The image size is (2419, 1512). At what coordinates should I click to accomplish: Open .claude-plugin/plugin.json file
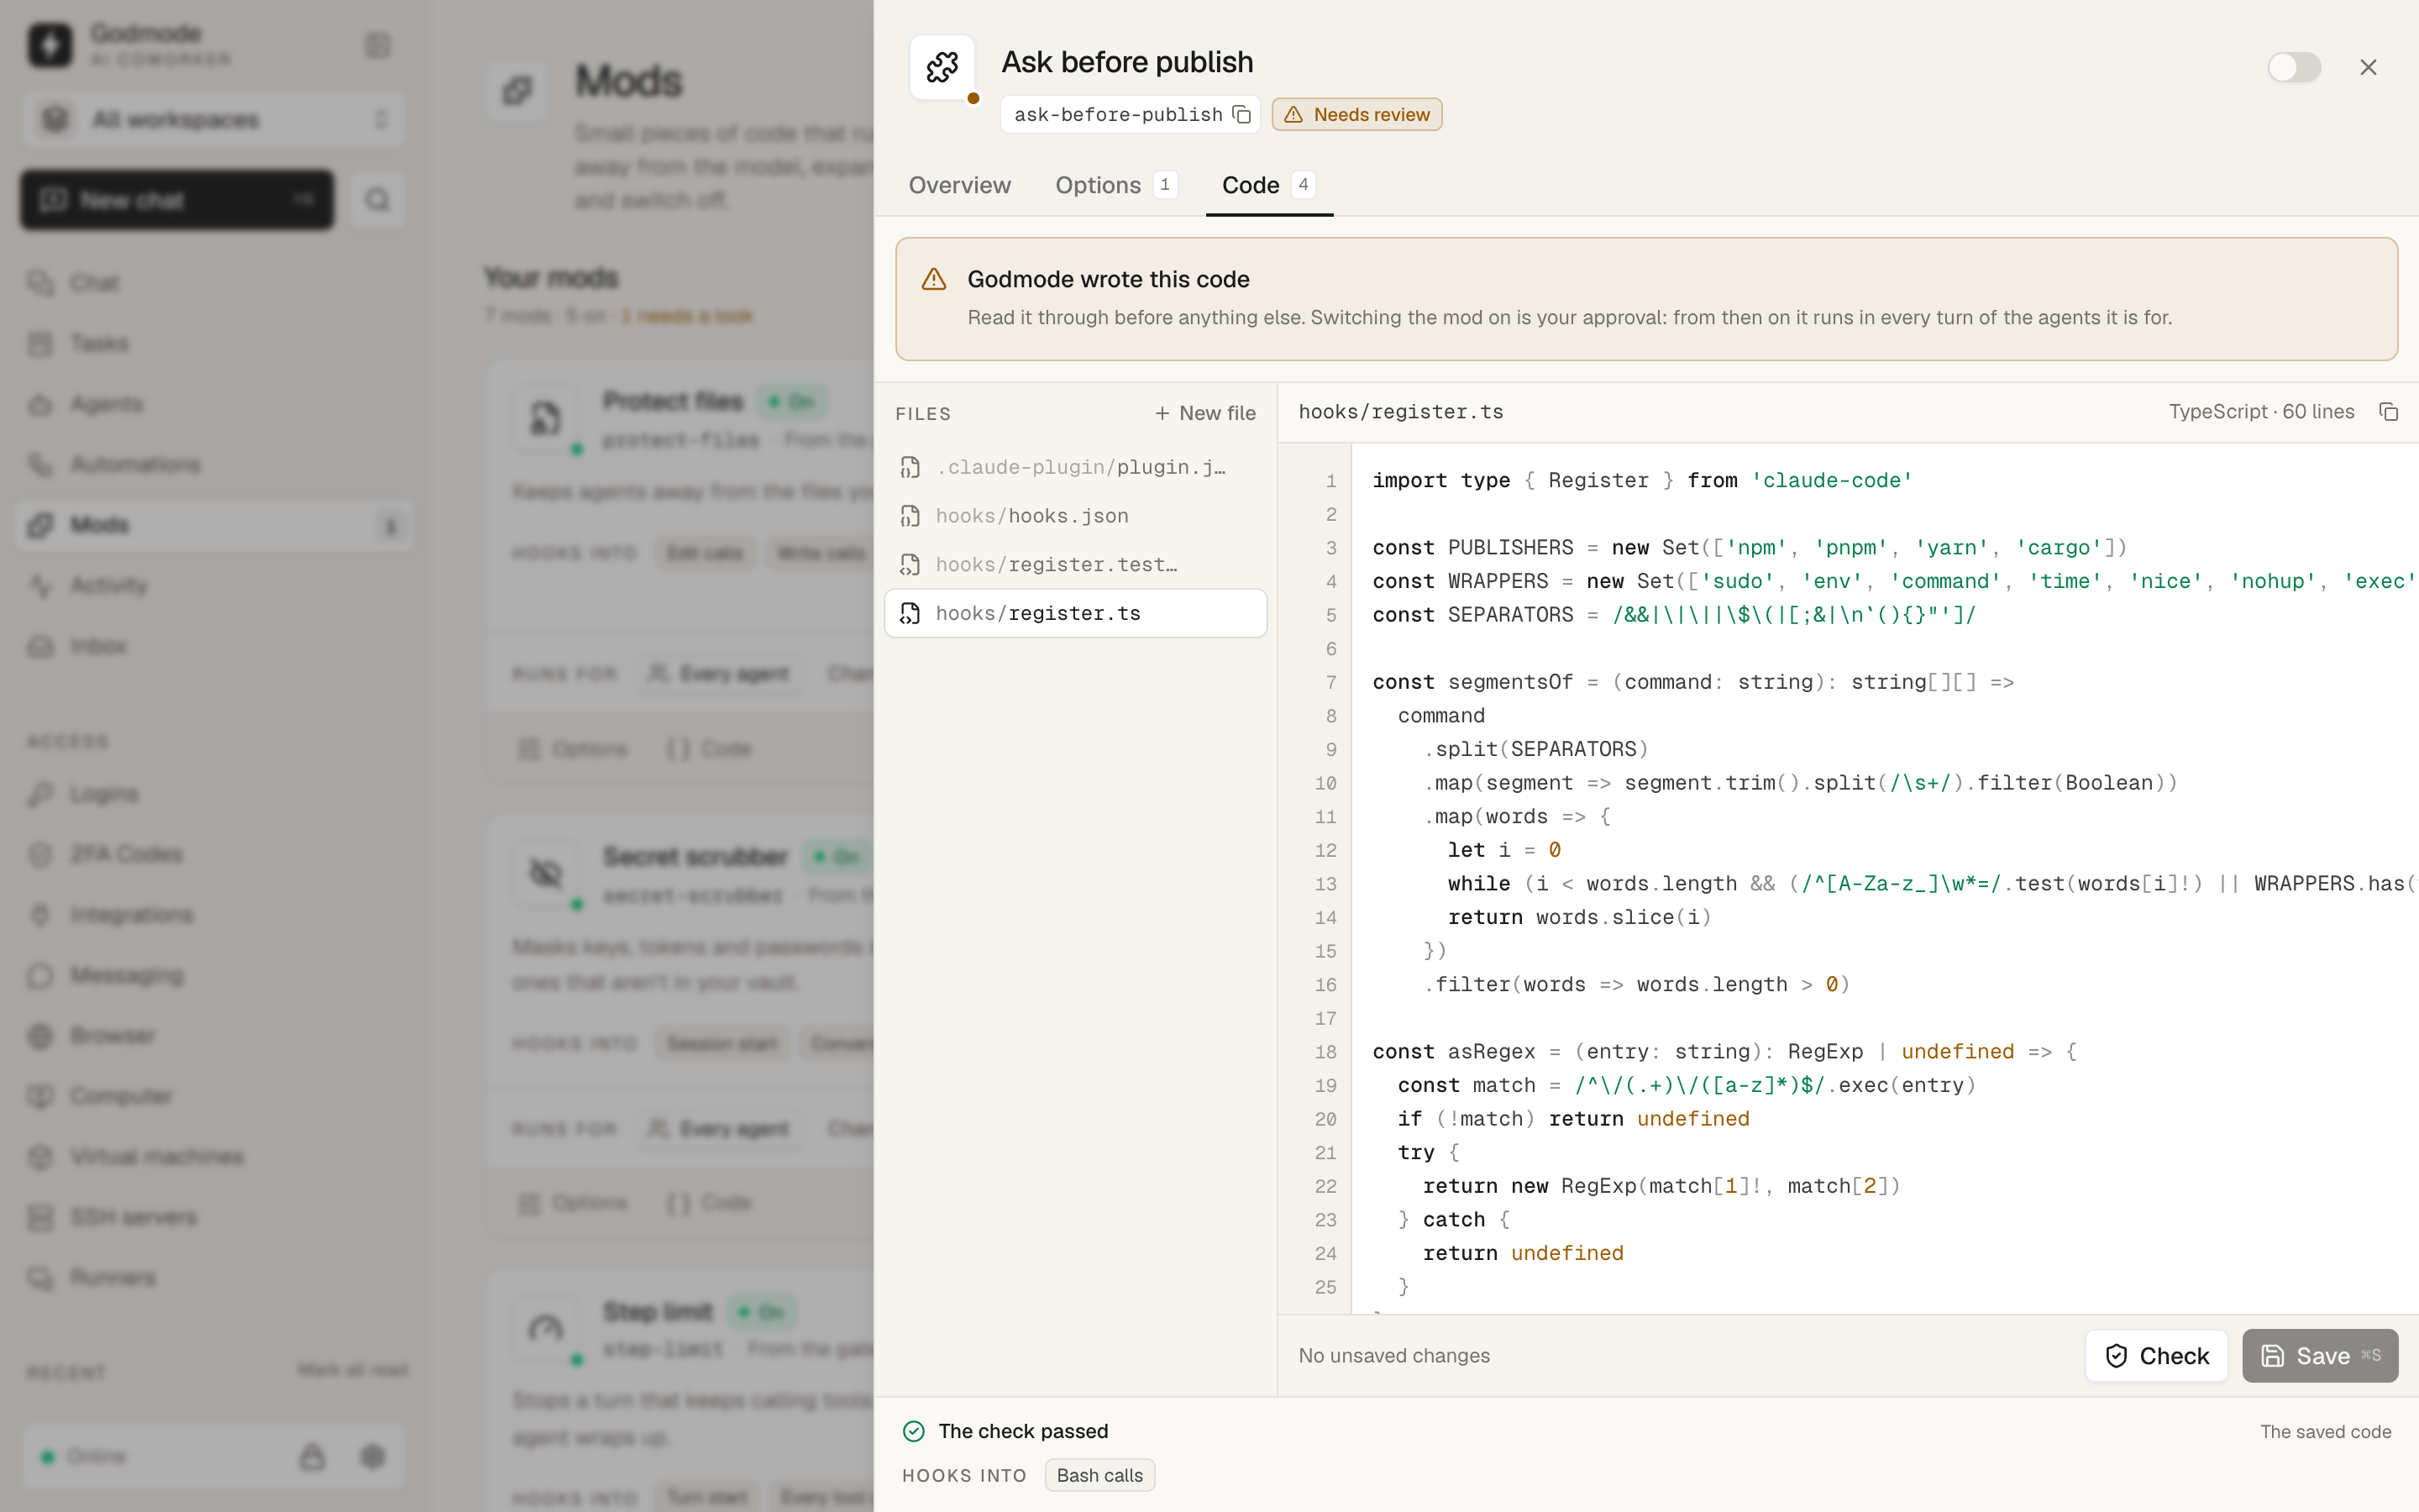[1076, 467]
